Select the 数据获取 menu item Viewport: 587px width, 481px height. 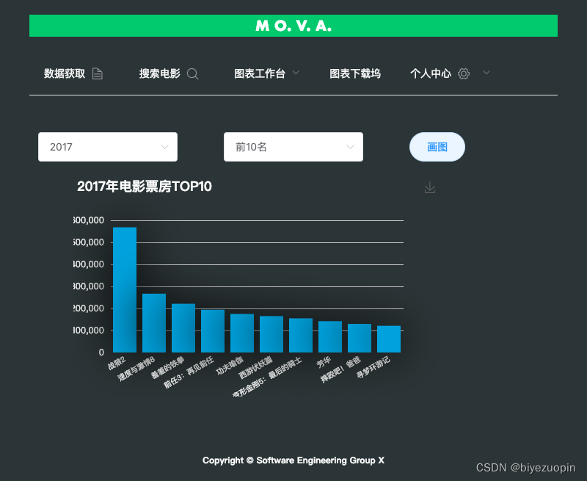[65, 73]
